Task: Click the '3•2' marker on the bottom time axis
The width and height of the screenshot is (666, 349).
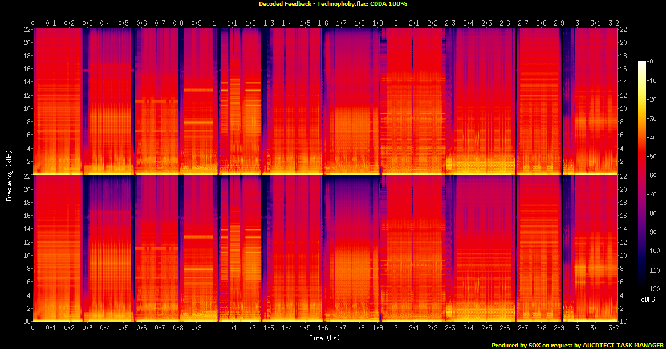Action: [614, 329]
